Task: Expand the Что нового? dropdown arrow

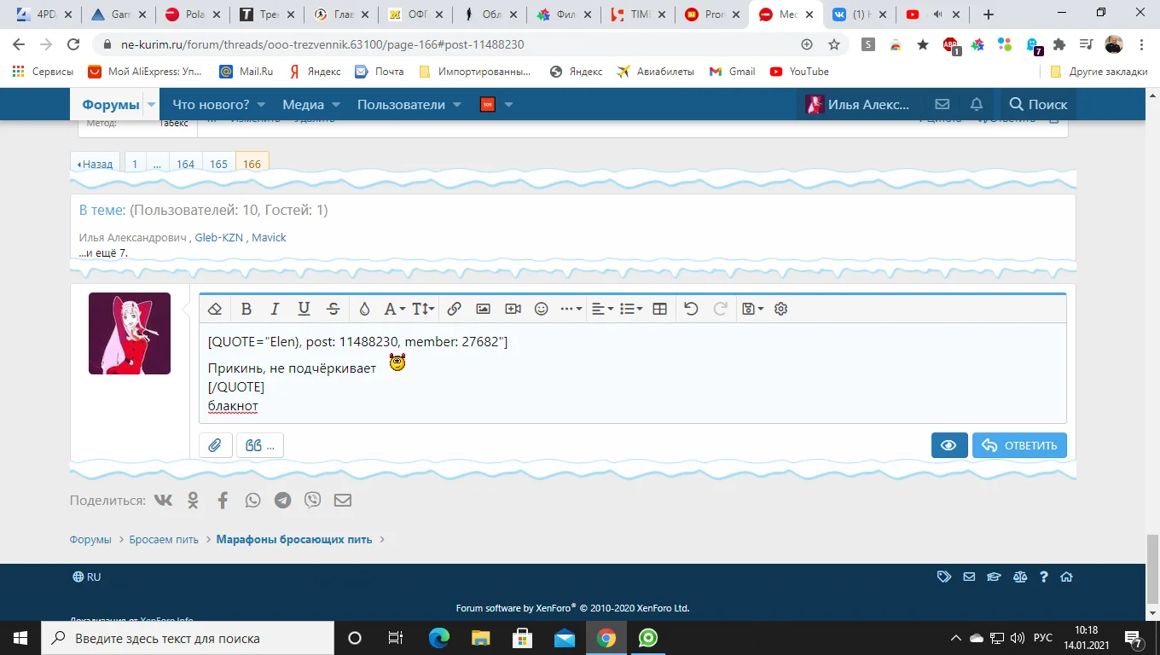Action: 261,105
